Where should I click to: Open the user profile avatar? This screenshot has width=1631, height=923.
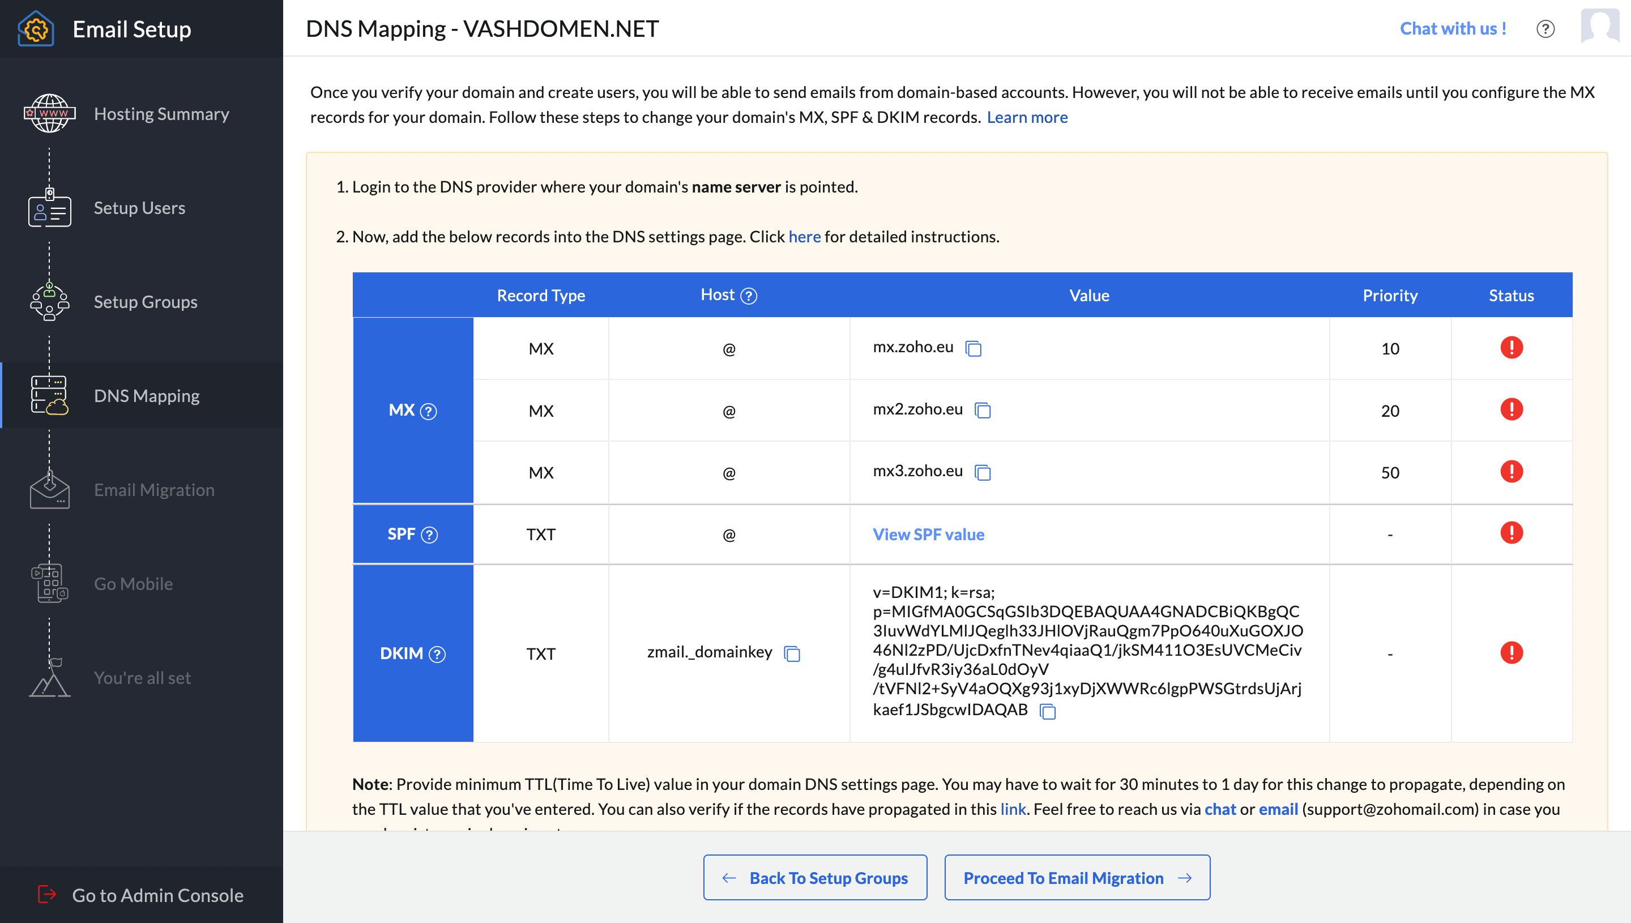tap(1600, 26)
